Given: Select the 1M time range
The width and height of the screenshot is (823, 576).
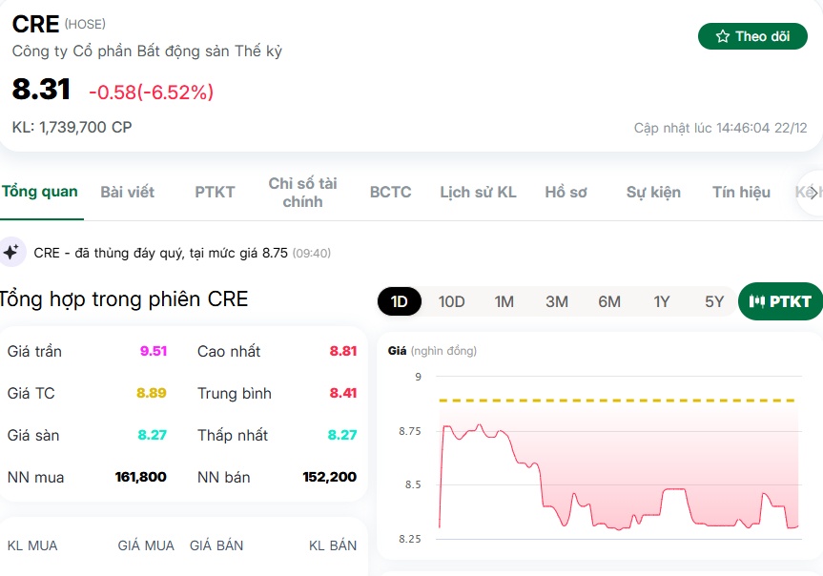Looking at the screenshot, I should (503, 301).
